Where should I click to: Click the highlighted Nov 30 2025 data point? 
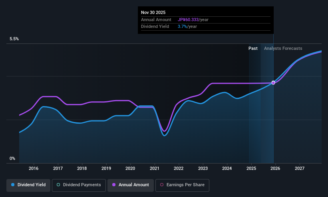pos(273,83)
